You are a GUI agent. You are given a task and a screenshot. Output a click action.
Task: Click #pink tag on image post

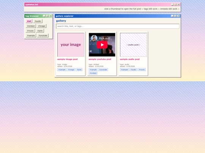(79, 70)
